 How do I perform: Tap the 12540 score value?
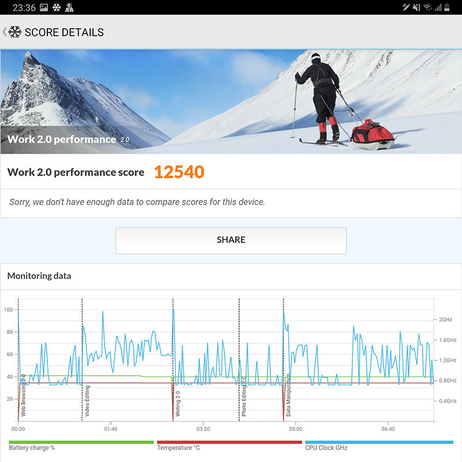[179, 172]
